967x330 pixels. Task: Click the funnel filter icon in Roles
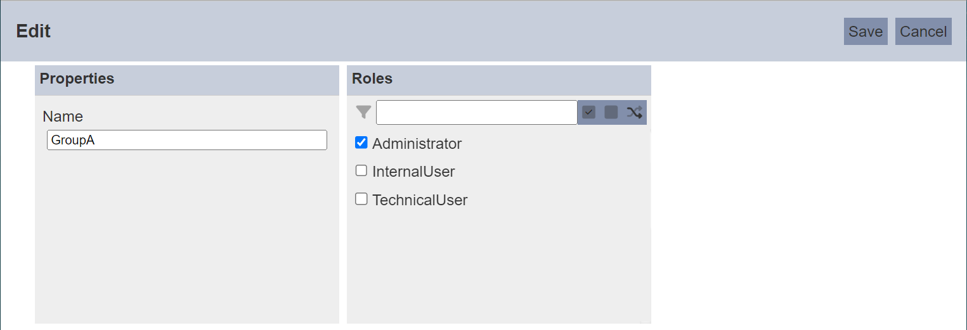tap(363, 113)
